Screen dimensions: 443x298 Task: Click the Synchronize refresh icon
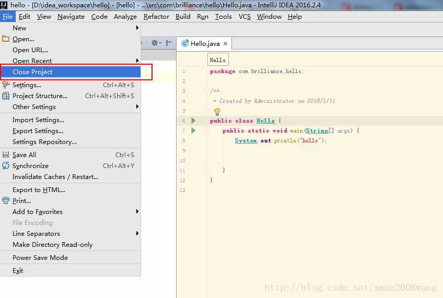coord(6,165)
